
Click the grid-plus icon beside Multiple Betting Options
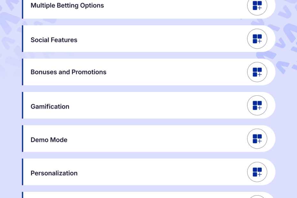click(257, 5)
